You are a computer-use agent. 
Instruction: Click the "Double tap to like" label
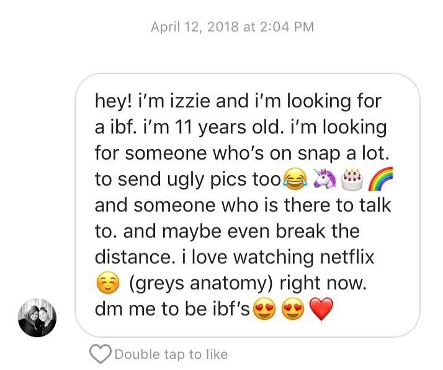pyautogui.click(x=171, y=354)
